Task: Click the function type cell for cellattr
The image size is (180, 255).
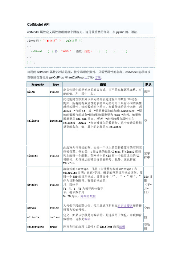Action: coord(56,121)
